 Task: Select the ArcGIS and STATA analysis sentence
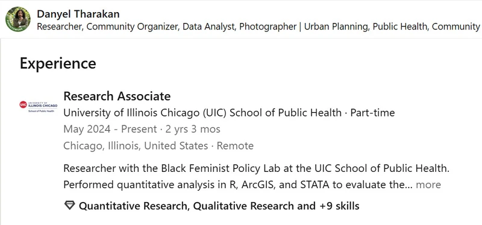point(237,185)
